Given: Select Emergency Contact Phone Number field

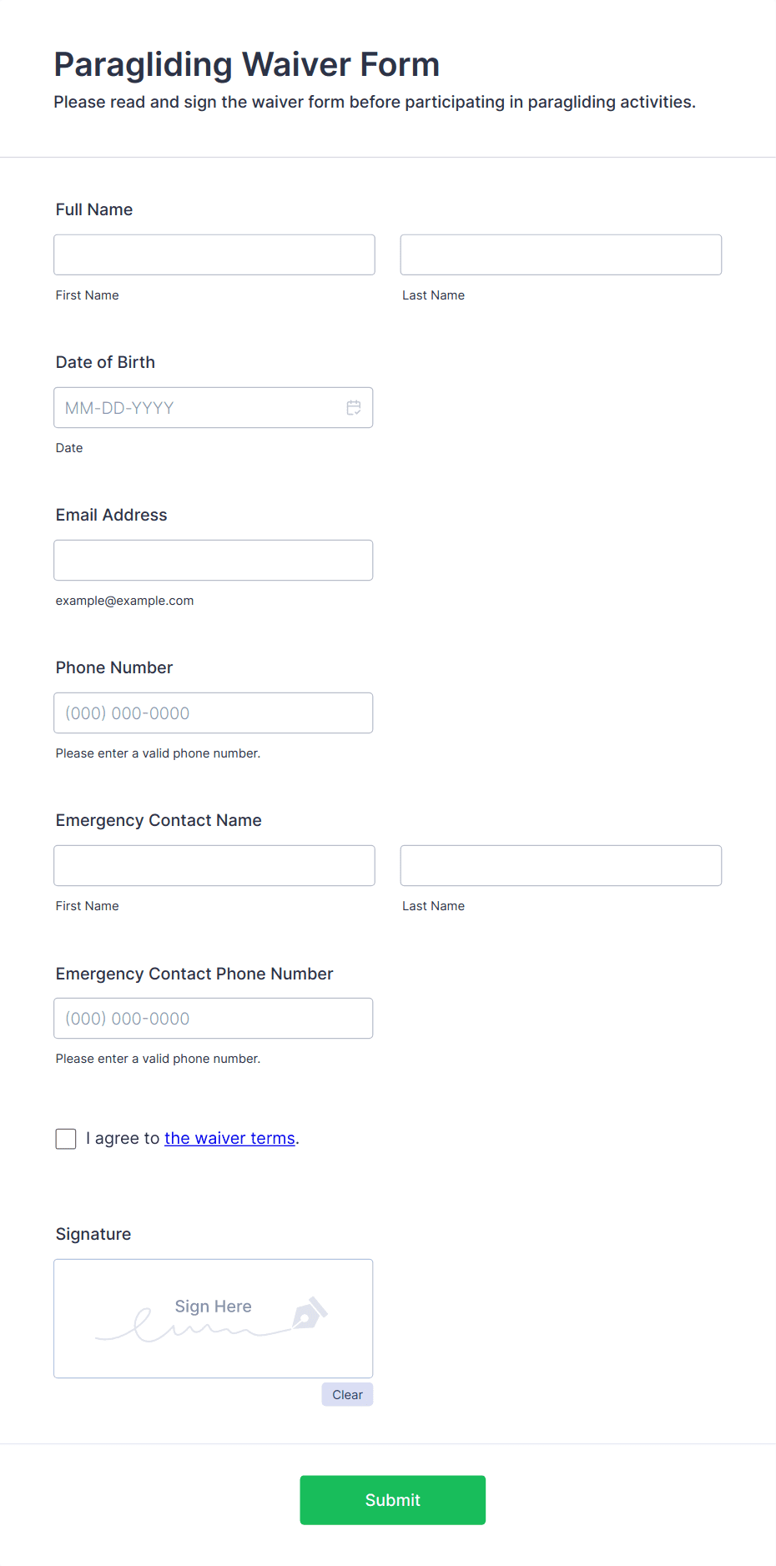Looking at the screenshot, I should [x=214, y=1019].
